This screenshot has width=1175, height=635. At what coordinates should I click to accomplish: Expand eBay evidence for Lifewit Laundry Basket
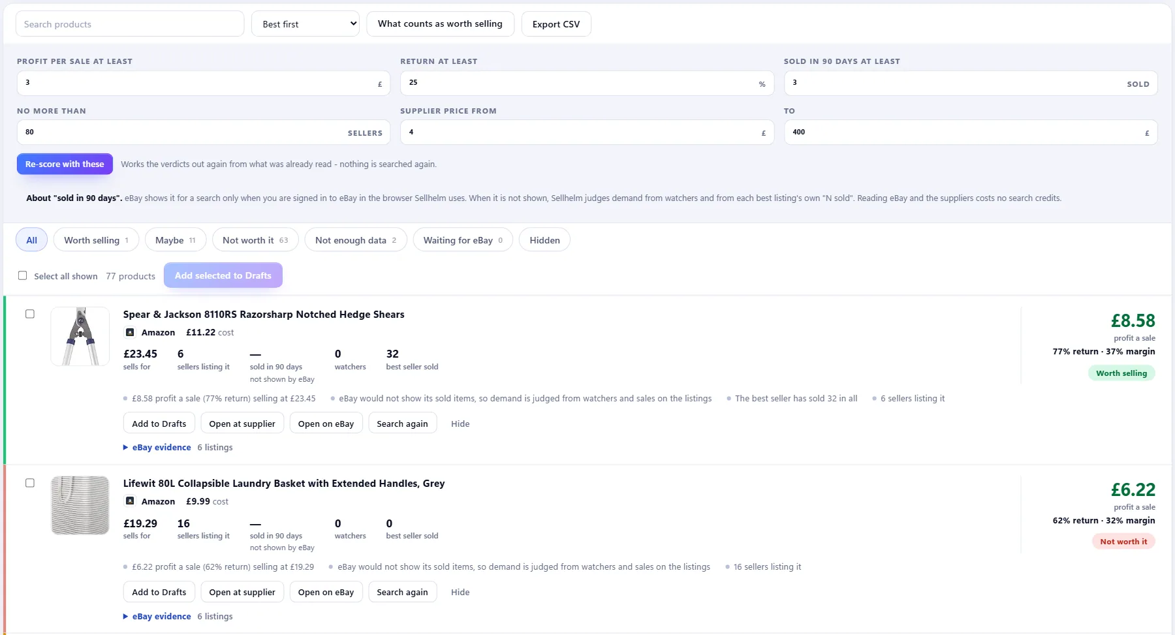(x=157, y=616)
